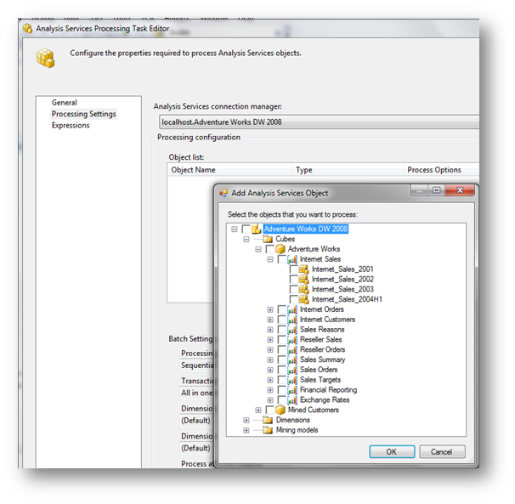
Task: Click the Sales Reasons measure group icon
Action: [x=292, y=330]
